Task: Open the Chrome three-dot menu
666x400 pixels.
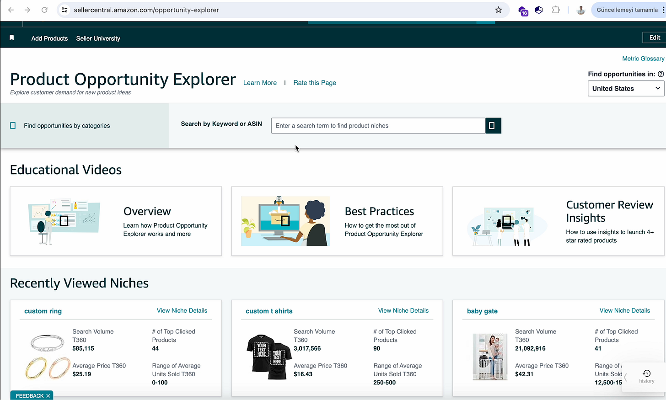Action: tap(663, 10)
